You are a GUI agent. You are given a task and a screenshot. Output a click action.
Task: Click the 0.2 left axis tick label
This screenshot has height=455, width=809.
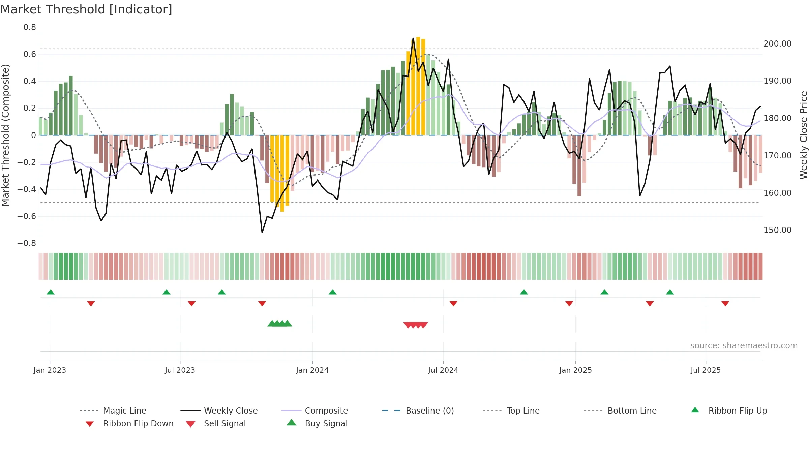(x=30, y=108)
